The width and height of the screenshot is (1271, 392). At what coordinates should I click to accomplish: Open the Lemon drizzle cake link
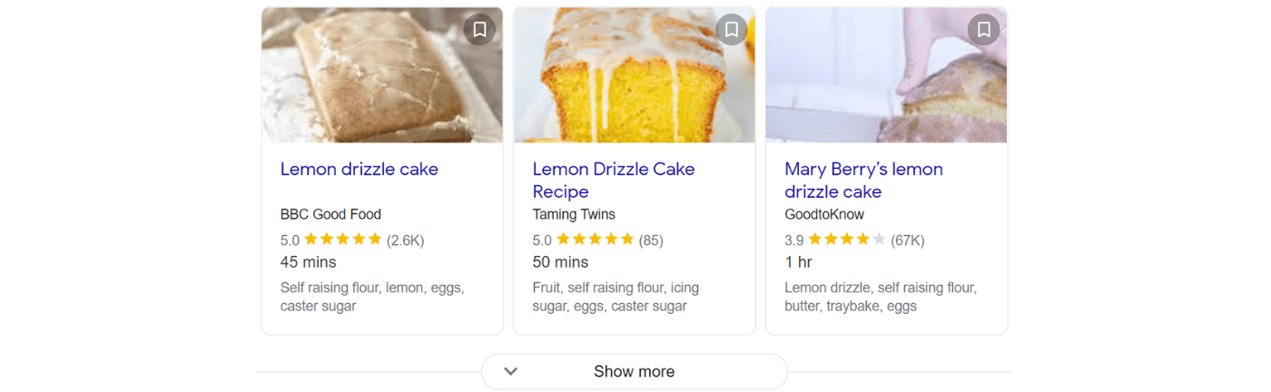[x=360, y=169]
